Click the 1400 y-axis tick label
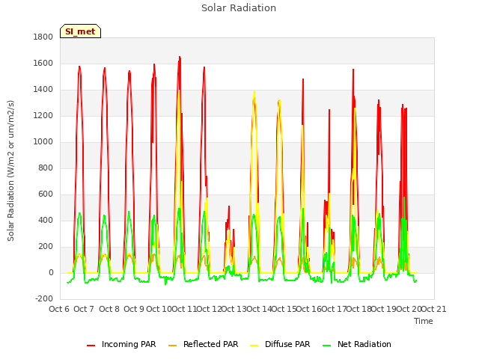The width and height of the screenshot is (479, 359). 43,90
